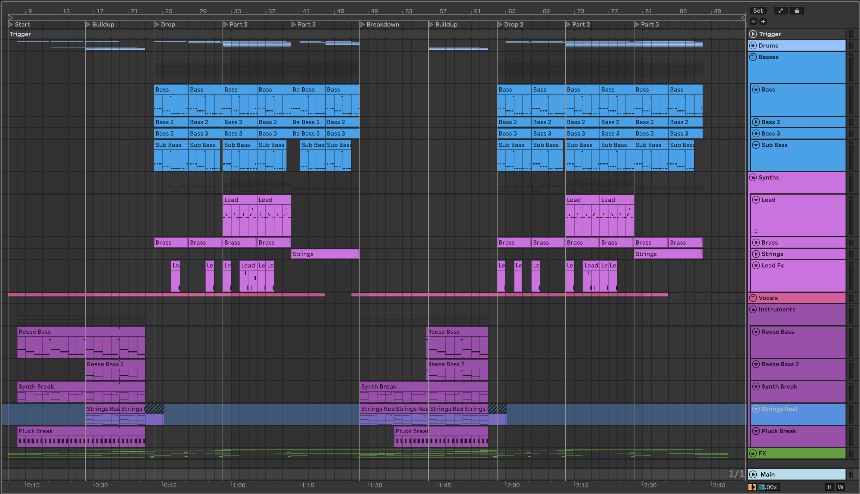Click the Lock Envelopes padlock icon

(x=797, y=11)
